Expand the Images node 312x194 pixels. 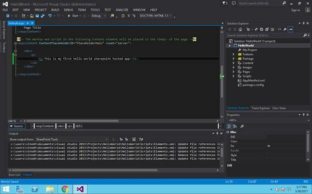coord(234,68)
